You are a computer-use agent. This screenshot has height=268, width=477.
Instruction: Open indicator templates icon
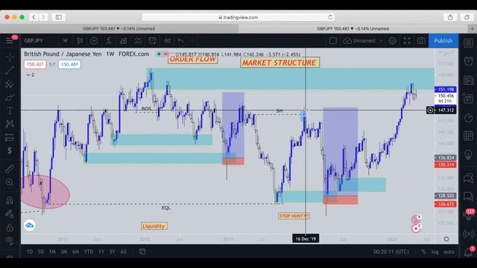point(138,40)
